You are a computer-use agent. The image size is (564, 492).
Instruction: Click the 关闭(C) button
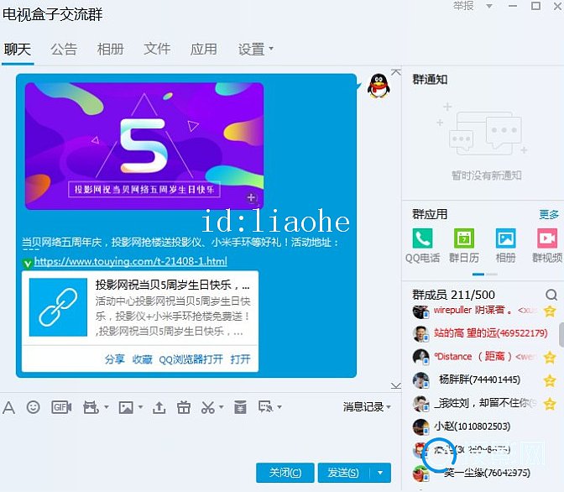[x=285, y=473]
